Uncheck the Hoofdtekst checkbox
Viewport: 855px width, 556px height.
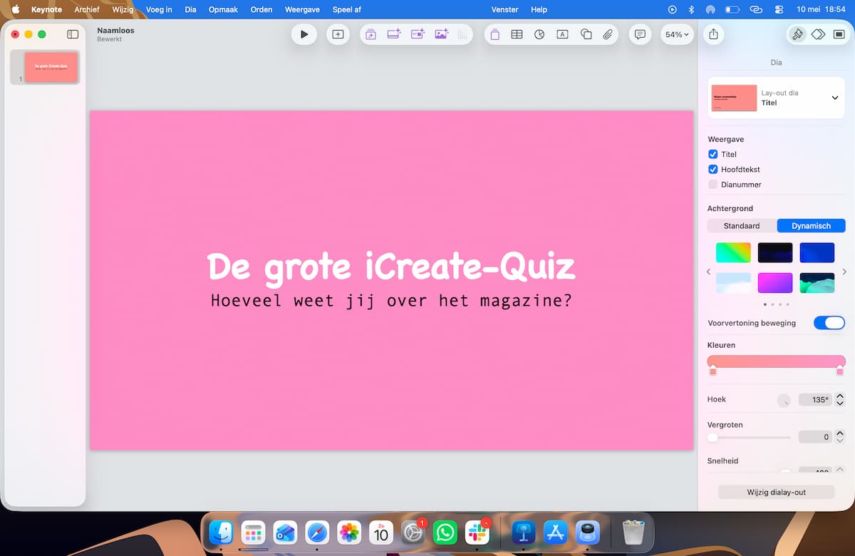[x=712, y=170]
